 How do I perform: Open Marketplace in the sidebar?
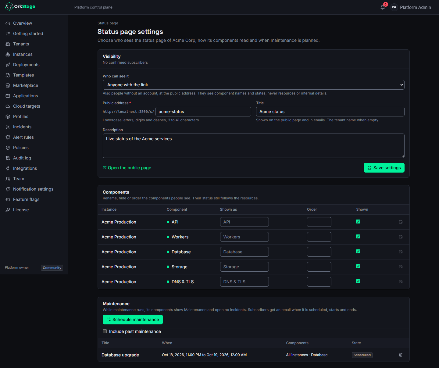(x=34, y=85)
